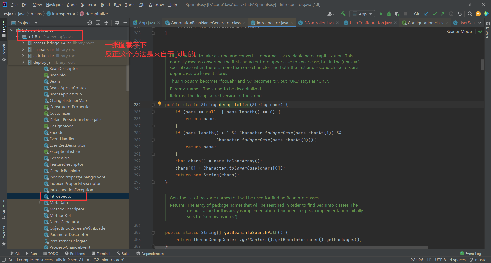
Task: Click the master Git branch widget
Action: click(x=479, y=260)
